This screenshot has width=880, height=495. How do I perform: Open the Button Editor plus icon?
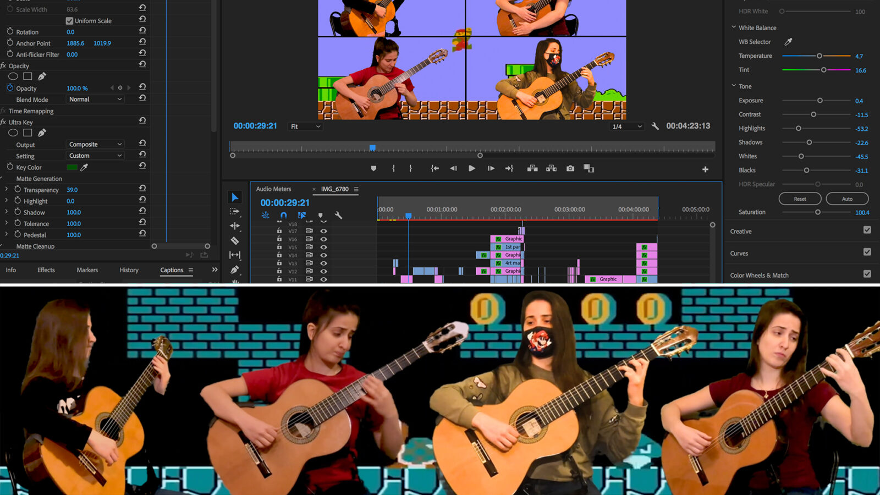[x=705, y=169]
